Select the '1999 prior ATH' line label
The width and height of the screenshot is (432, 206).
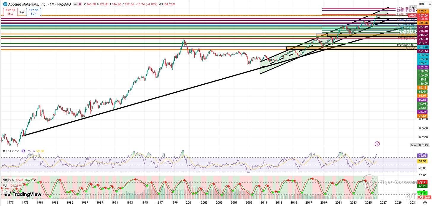(406, 45)
